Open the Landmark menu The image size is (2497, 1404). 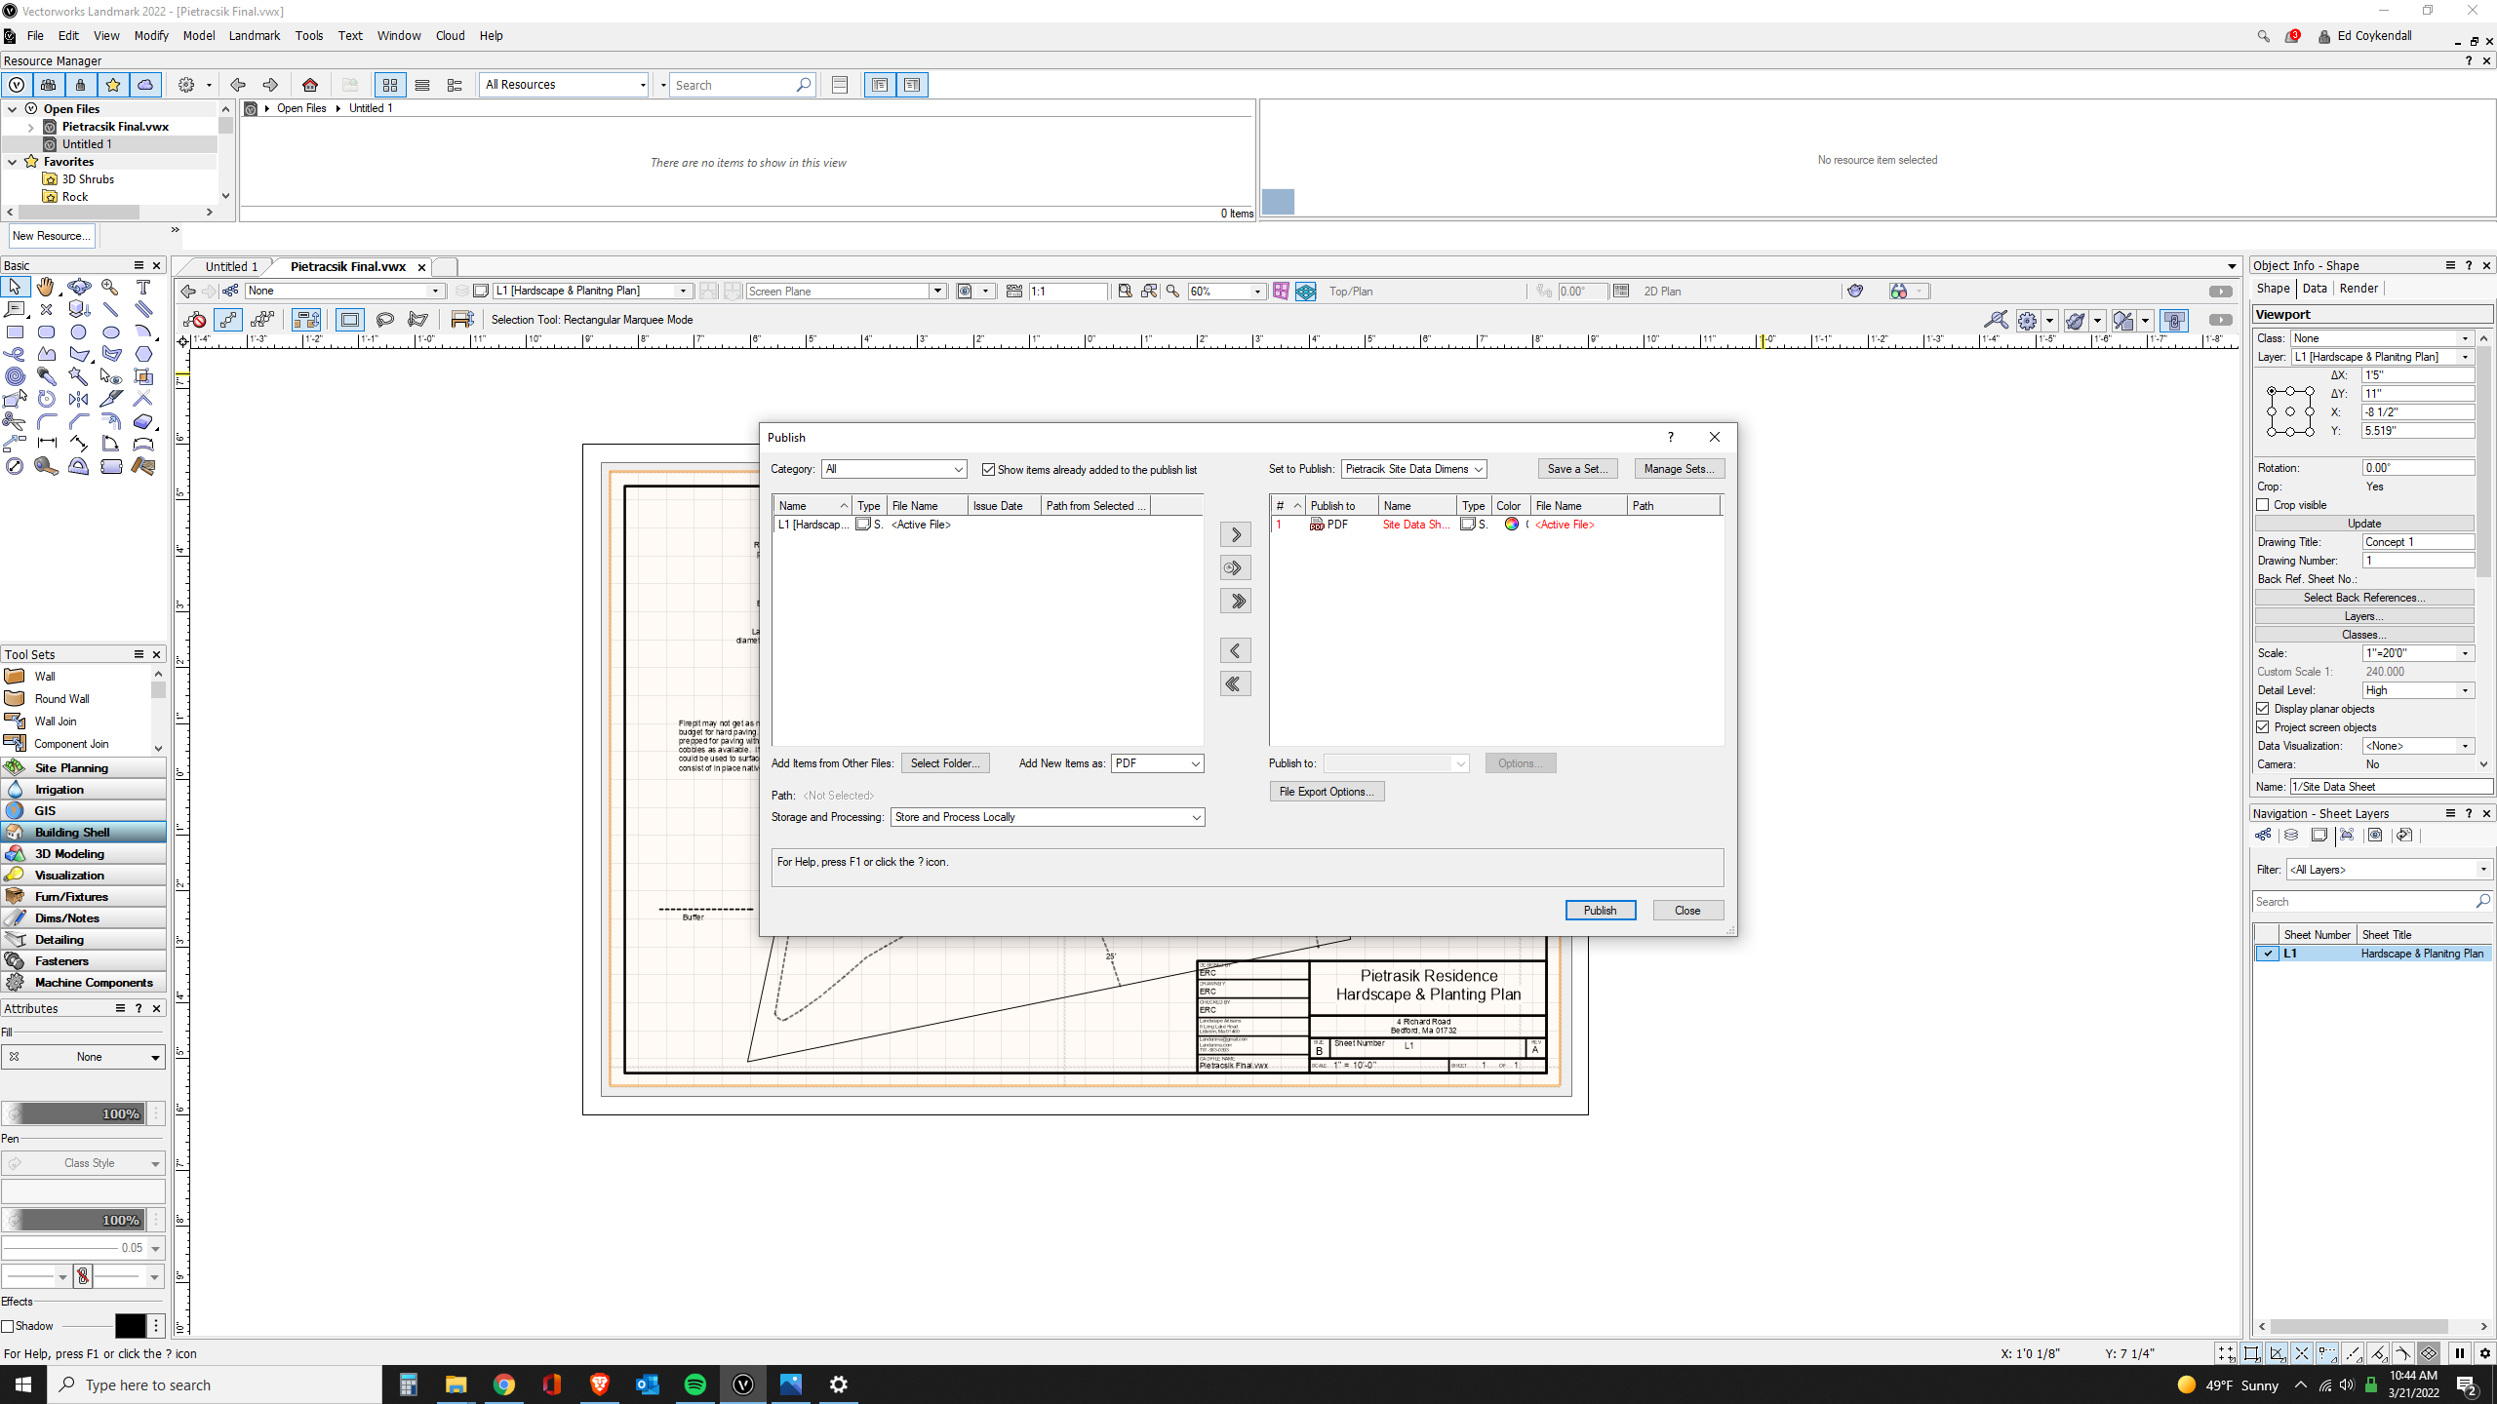pos(254,35)
